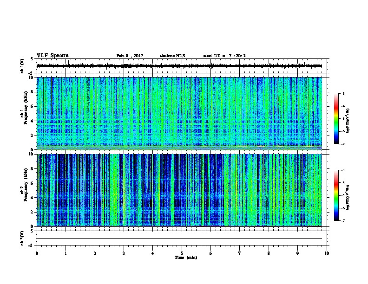Image resolution: width=368 pixels, height=284 pixels.
Task: Click the flat ch.3 voltage line panel
Action: [182, 238]
